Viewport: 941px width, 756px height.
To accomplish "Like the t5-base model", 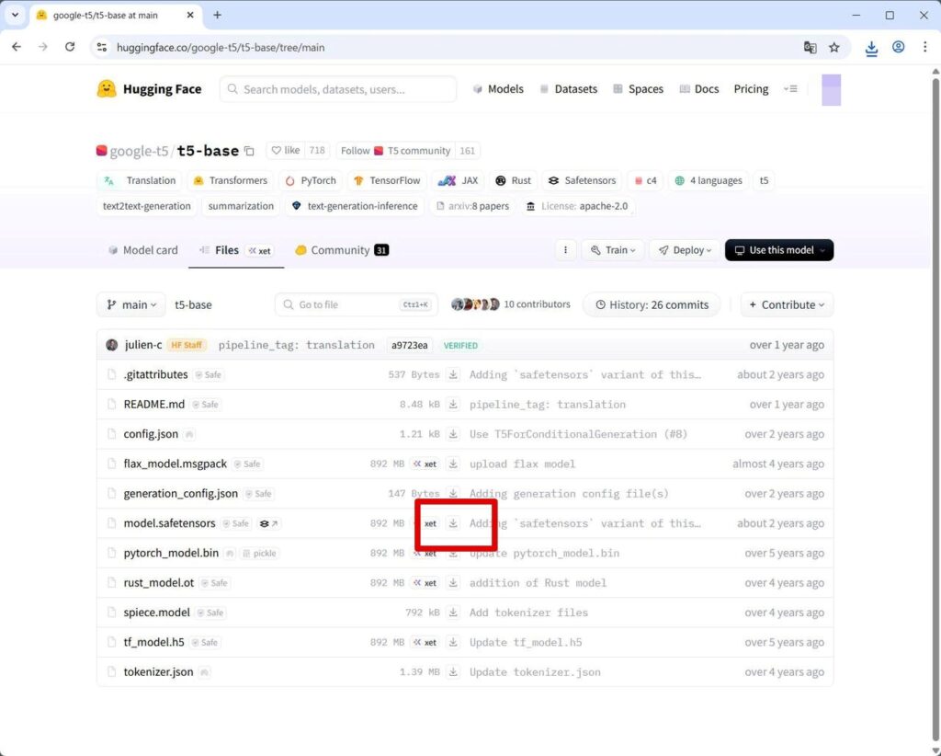I will pyautogui.click(x=285, y=151).
